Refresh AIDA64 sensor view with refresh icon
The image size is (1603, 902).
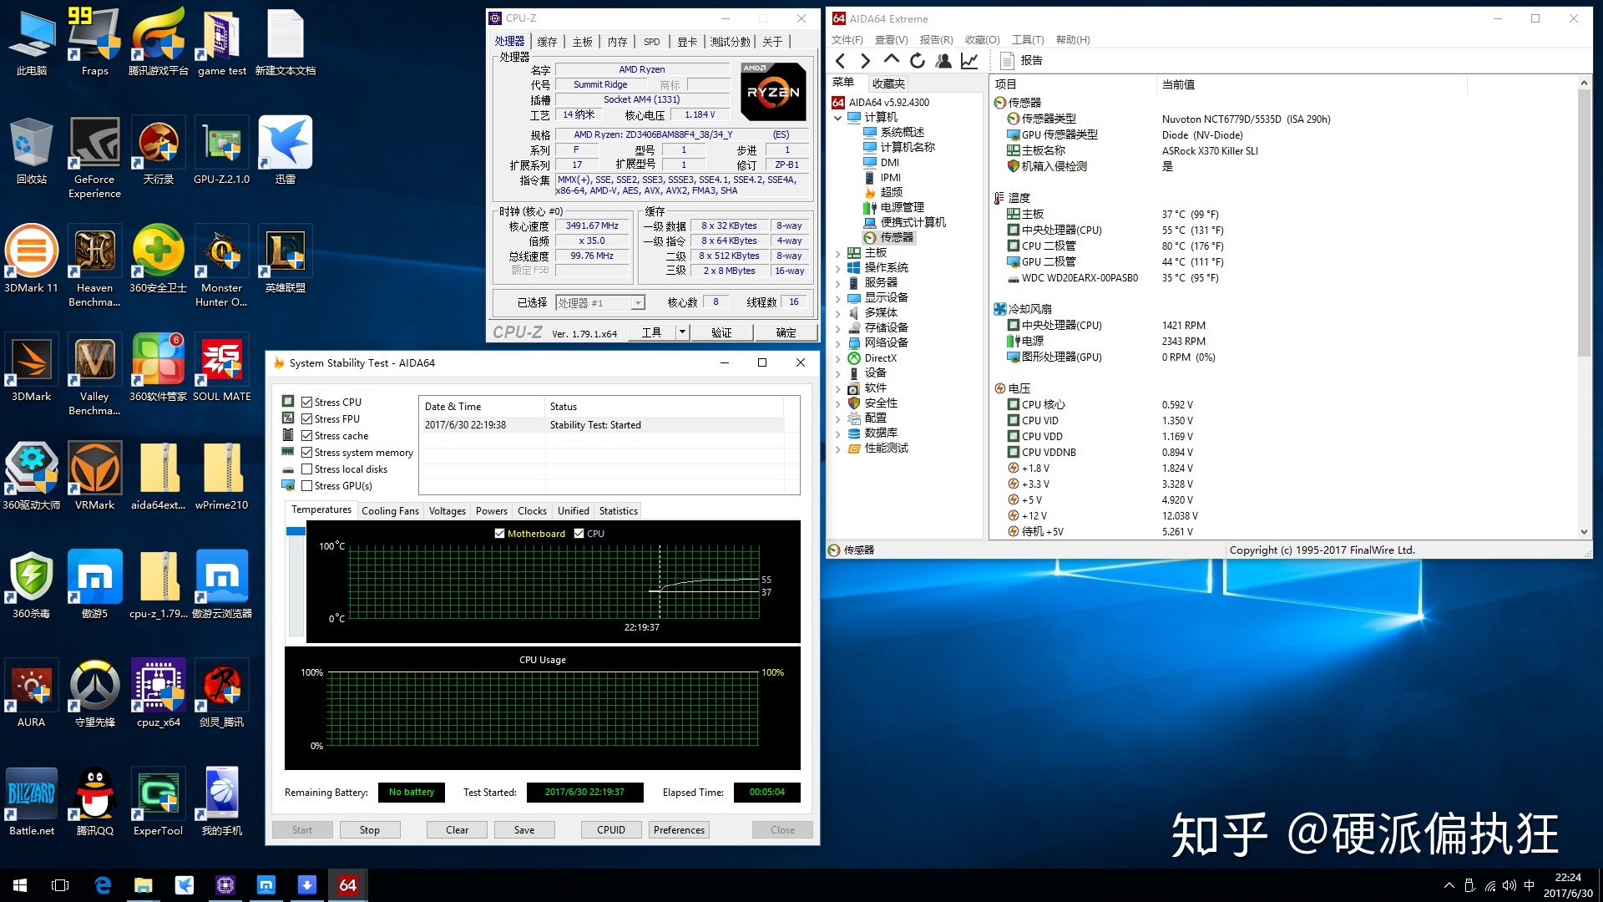pyautogui.click(x=917, y=60)
